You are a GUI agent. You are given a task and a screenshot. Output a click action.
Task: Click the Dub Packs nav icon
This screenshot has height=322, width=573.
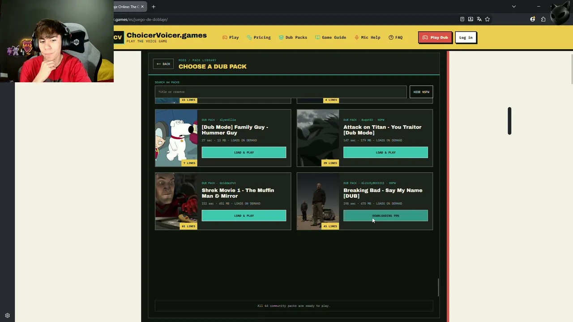pyautogui.click(x=281, y=38)
